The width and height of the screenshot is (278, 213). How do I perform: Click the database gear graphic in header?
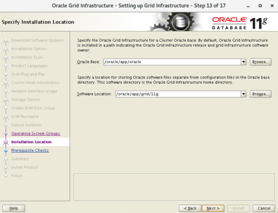click(181, 22)
